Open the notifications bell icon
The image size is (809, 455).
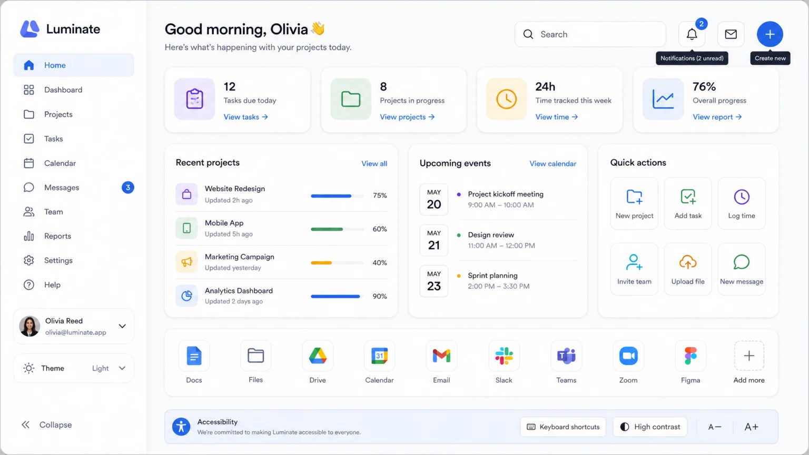click(692, 34)
